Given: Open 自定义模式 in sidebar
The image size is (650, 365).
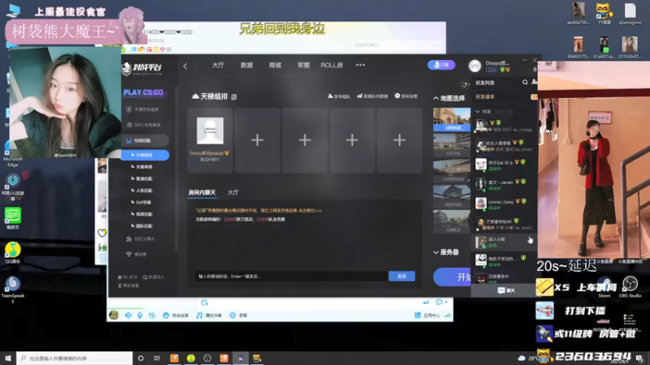Looking at the screenshot, I should pos(141,239).
